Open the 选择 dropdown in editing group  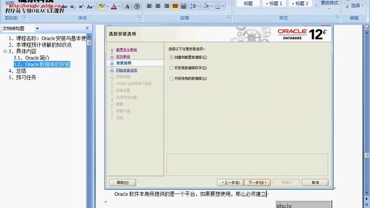click(354, 6)
